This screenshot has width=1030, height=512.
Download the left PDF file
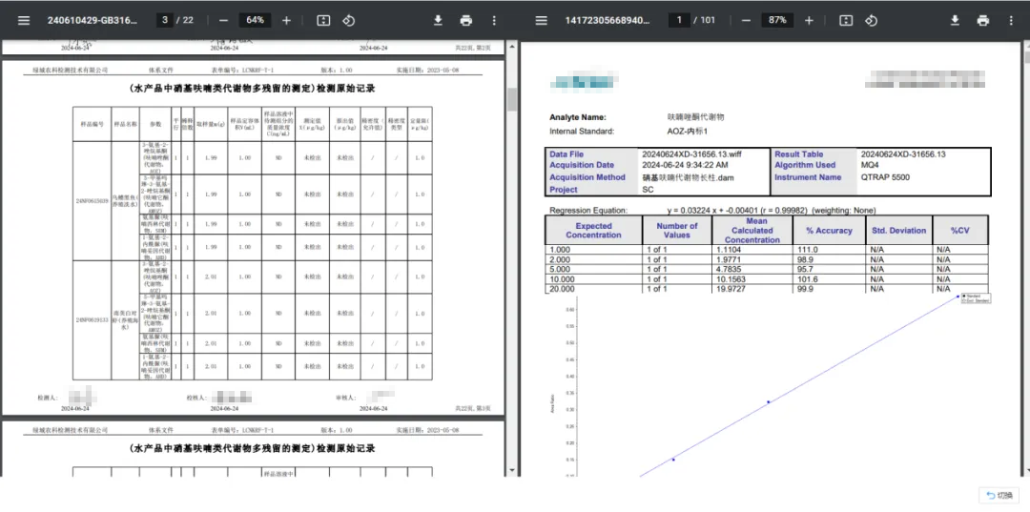pos(438,20)
